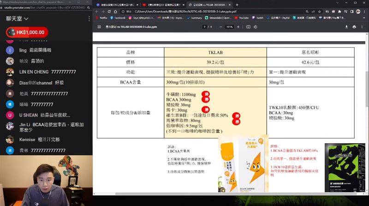Open the Instagram bookmark

coord(141,18)
